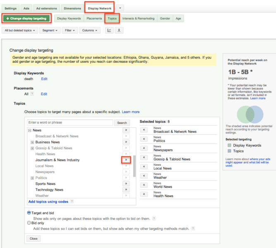This screenshot has width=276, height=248.
Task: Expand the Business News subtopics
Action: point(32,142)
